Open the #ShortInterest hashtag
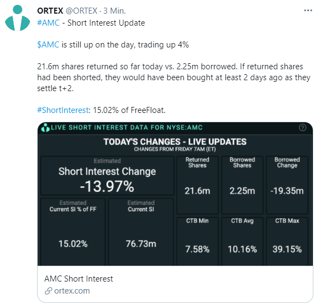This screenshot has width=321, height=305. click(x=63, y=110)
